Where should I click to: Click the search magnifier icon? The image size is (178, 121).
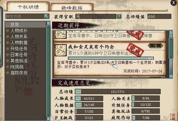pyautogui.click(x=46, y=16)
